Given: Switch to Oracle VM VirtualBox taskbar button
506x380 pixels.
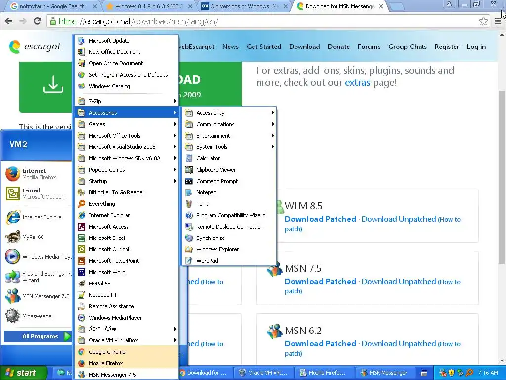Looking at the screenshot, I should 264,373.
